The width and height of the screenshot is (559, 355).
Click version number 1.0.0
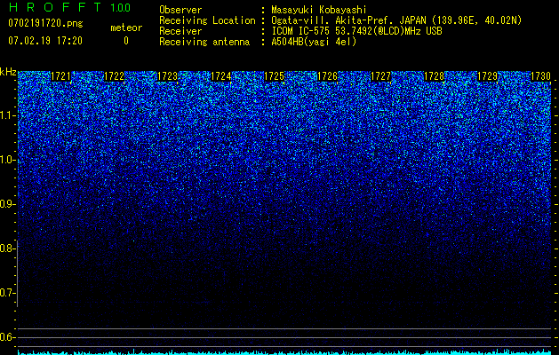[121, 7]
